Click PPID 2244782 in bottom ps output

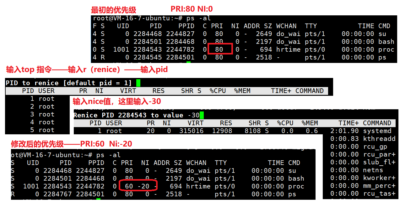pos(90,186)
